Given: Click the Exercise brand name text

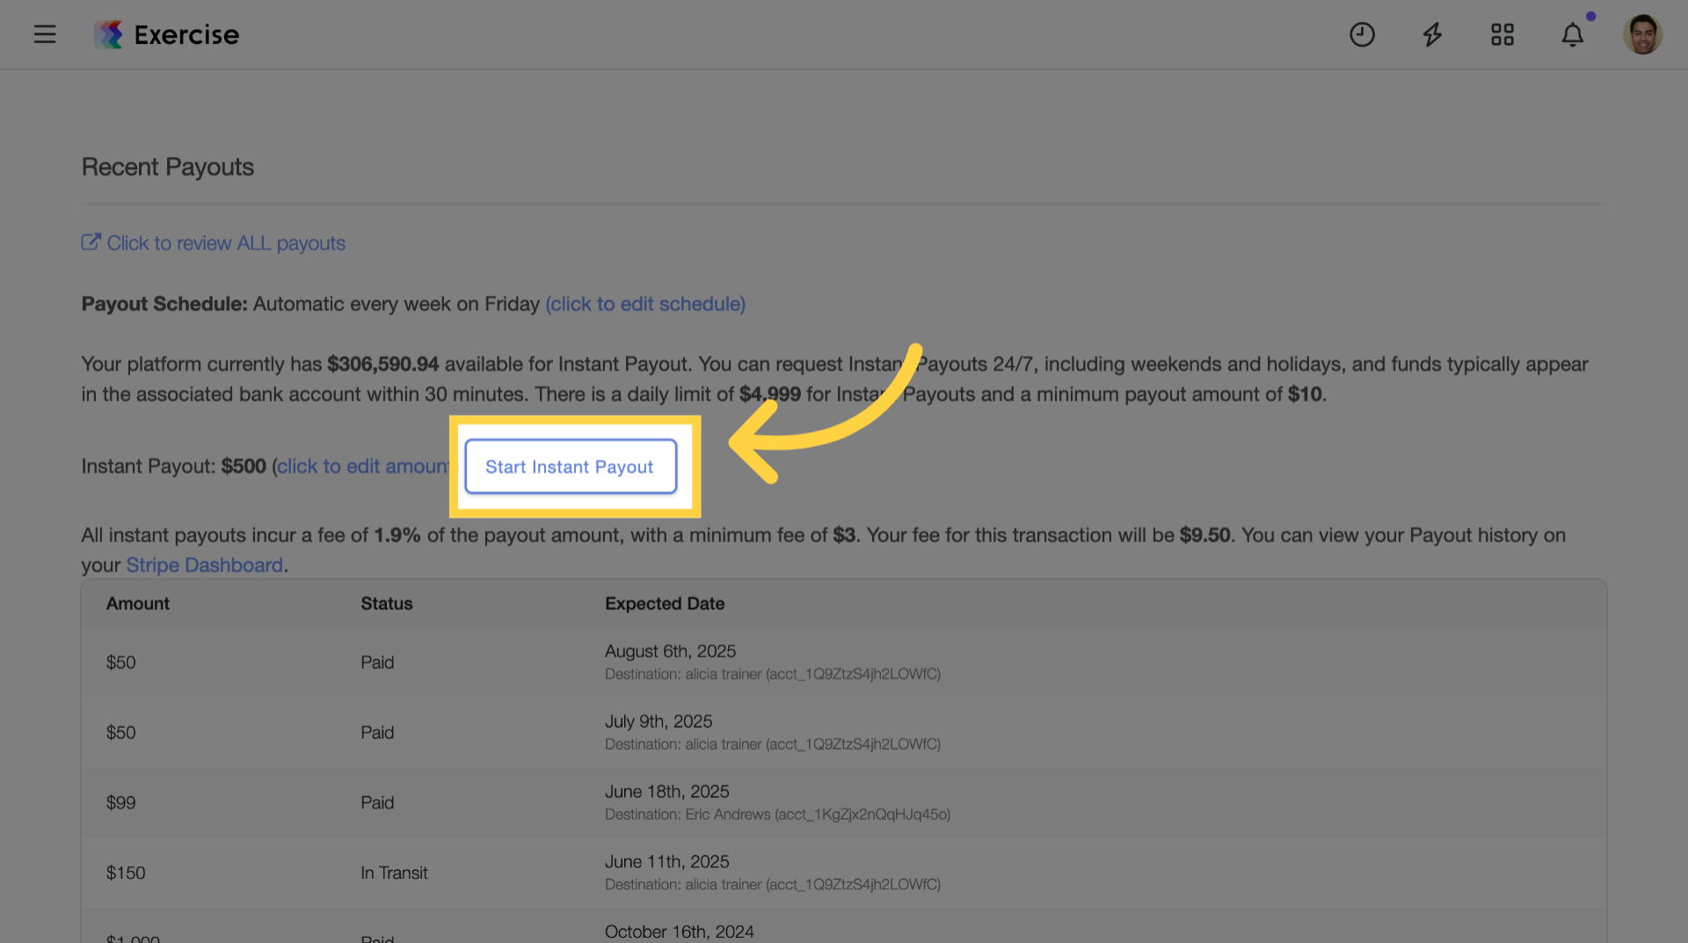Looking at the screenshot, I should pos(186,34).
